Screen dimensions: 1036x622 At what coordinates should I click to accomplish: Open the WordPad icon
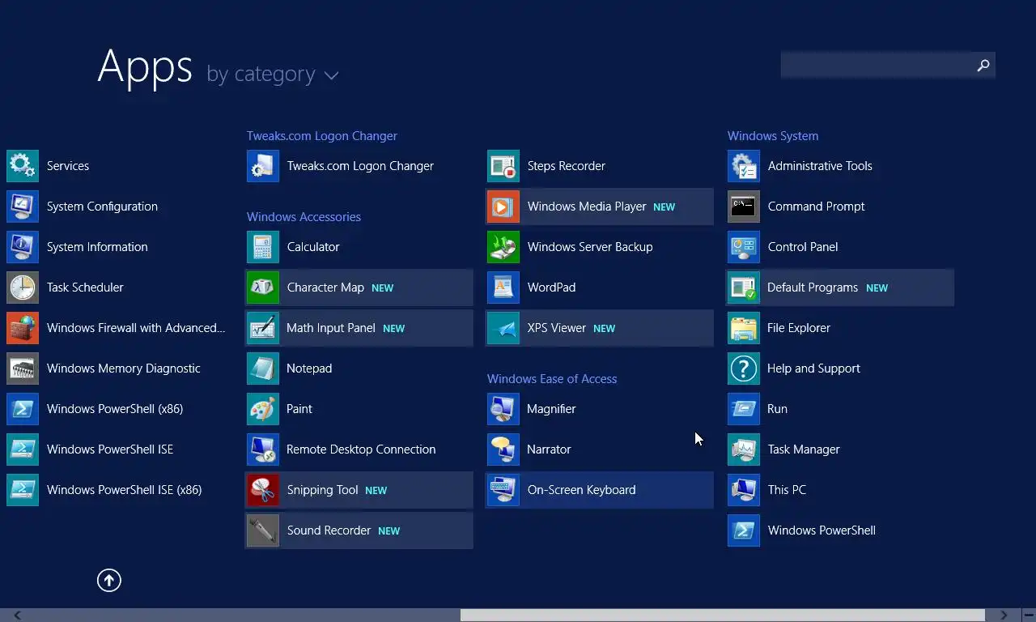(503, 288)
